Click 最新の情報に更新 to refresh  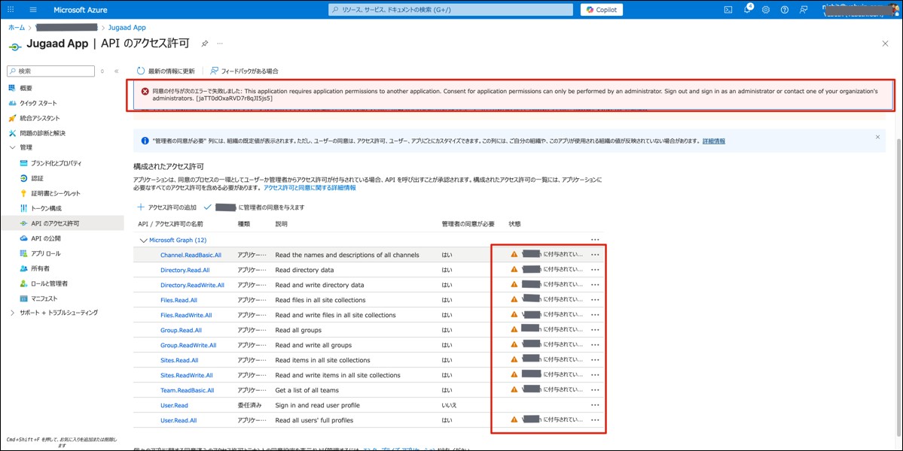(166, 71)
